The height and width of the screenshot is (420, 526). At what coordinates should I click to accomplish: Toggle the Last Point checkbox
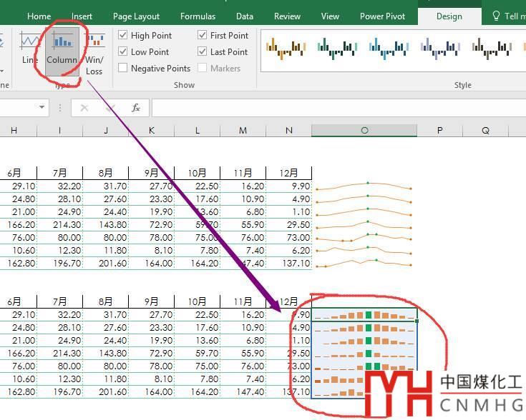(x=203, y=51)
